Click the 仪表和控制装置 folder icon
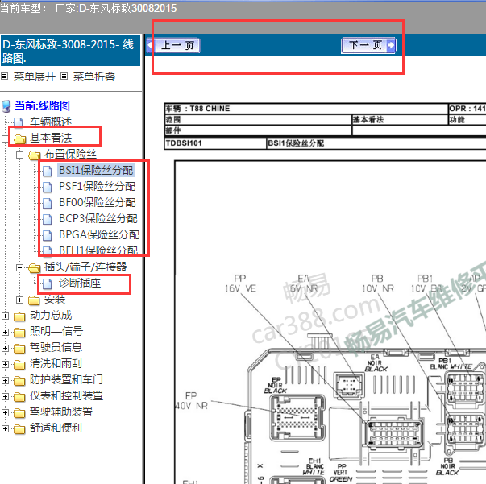 coord(19,397)
